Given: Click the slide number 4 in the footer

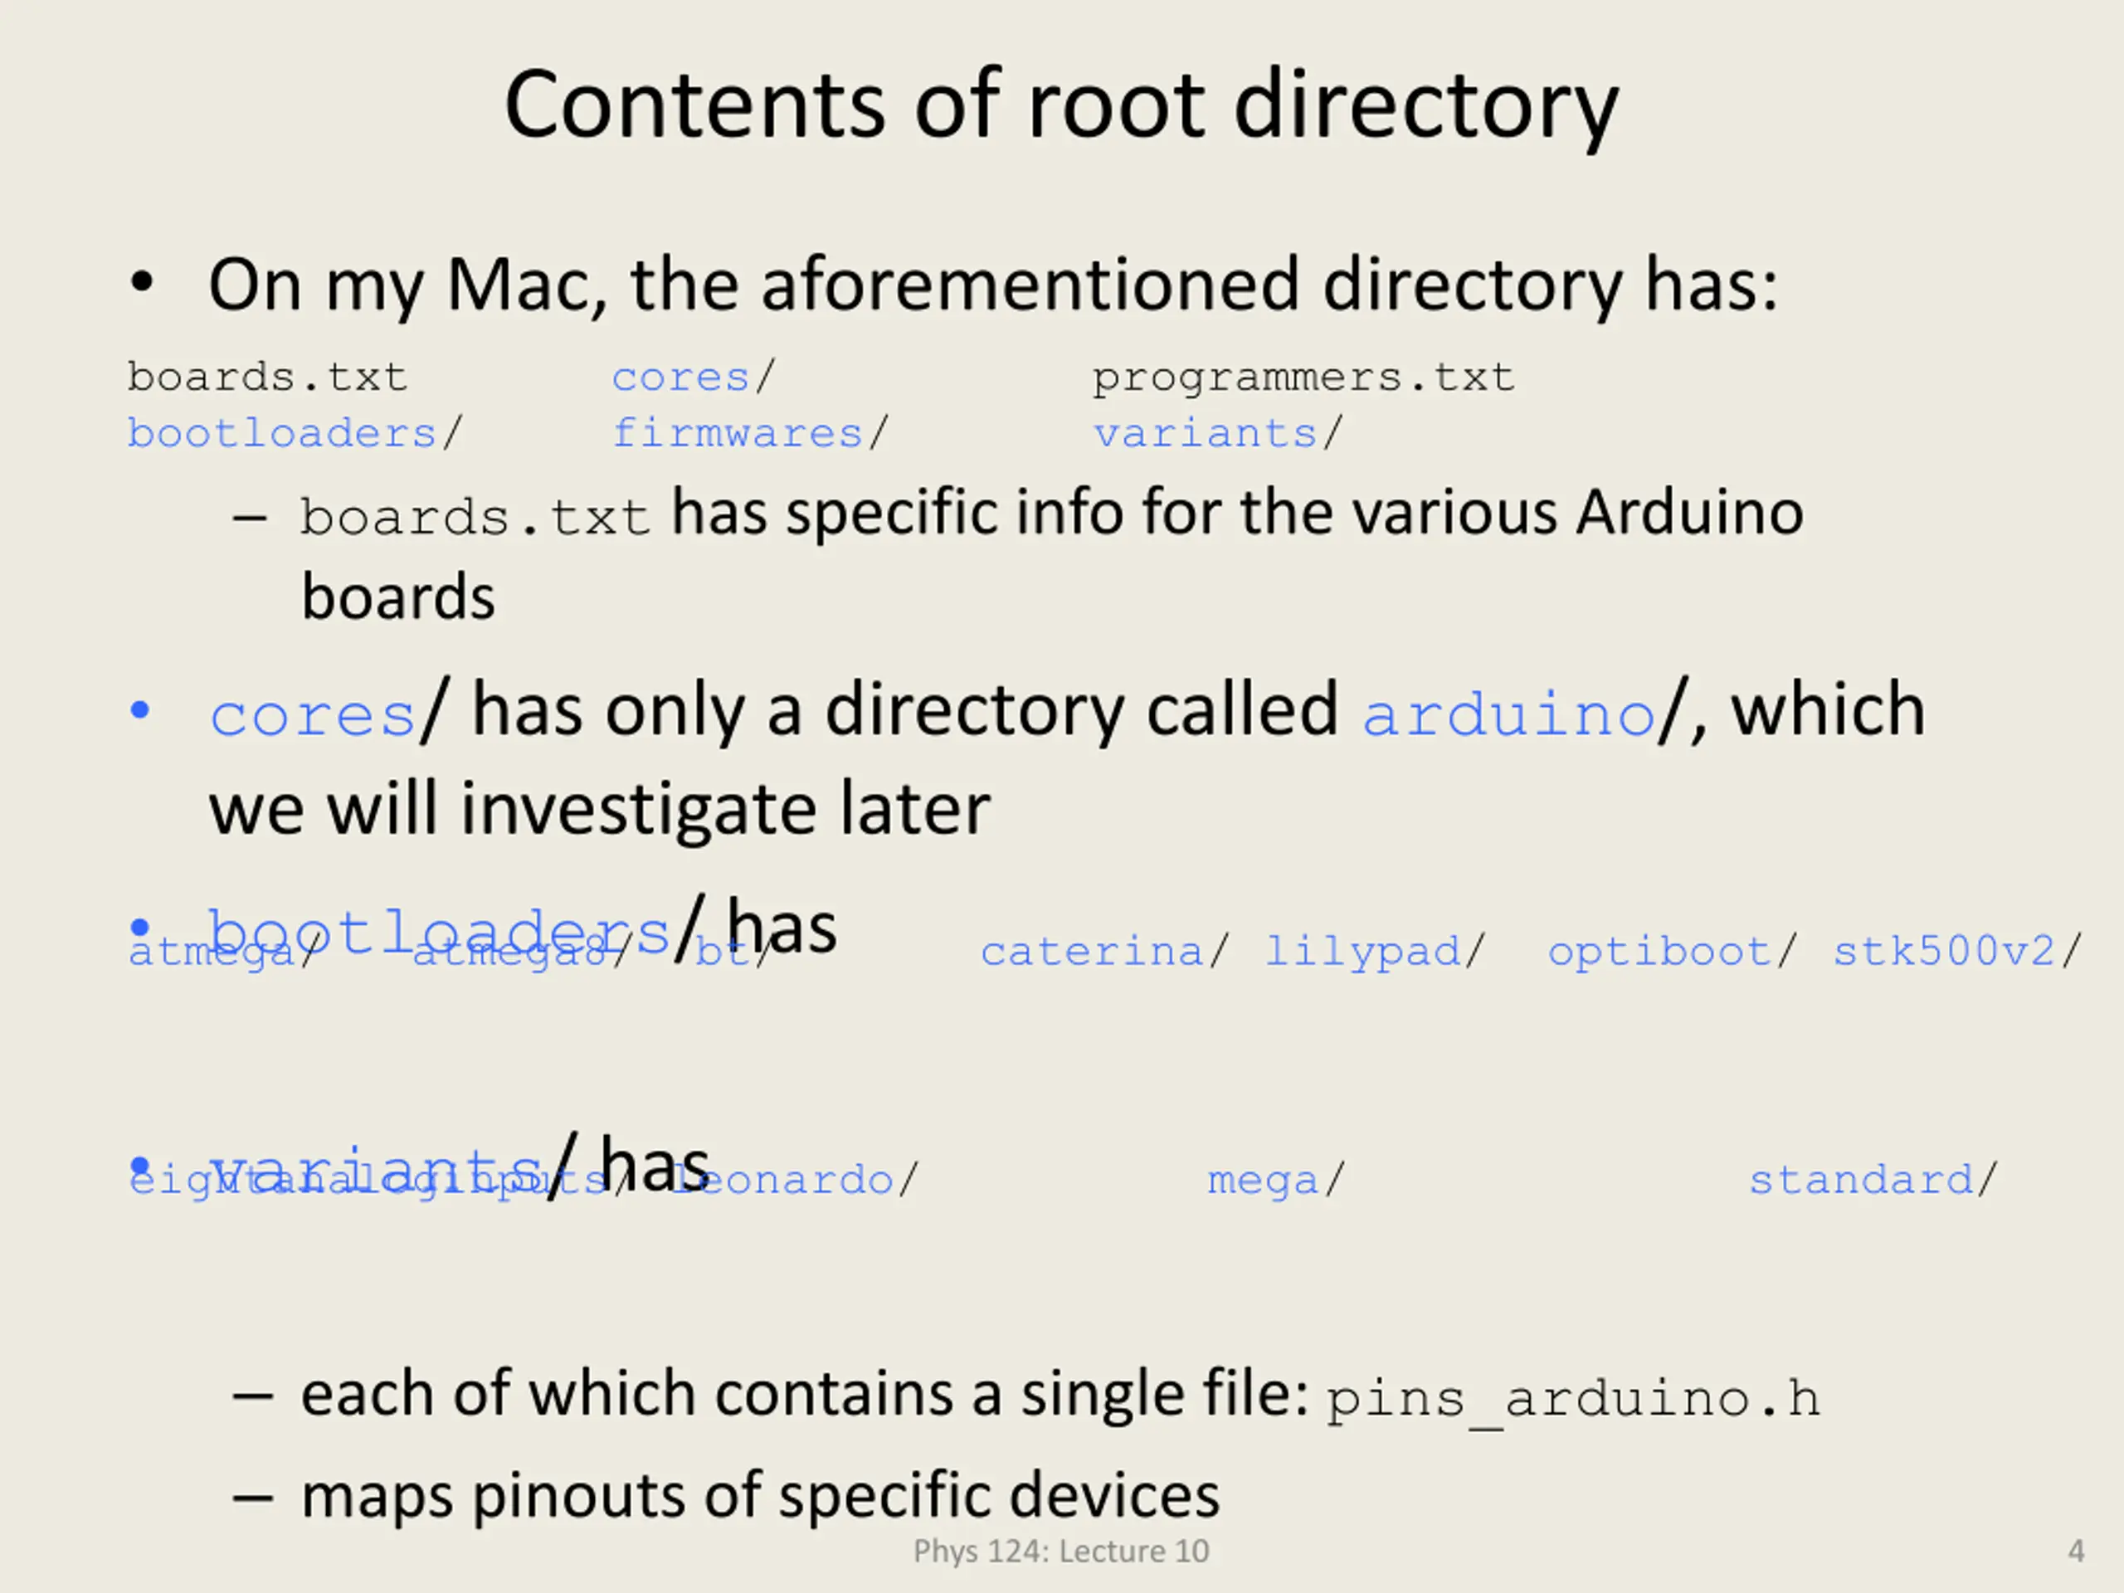Looking at the screenshot, I should pyautogui.click(x=2076, y=1551).
